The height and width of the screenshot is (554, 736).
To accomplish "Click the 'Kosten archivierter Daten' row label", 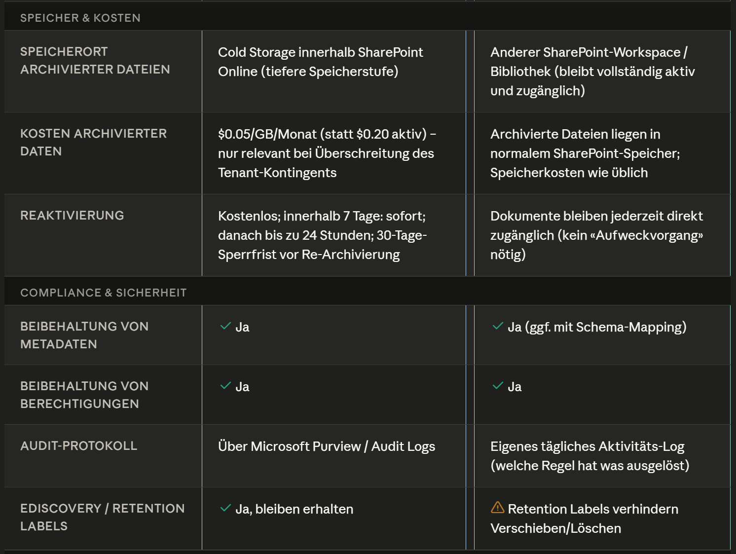I will 94,143.
